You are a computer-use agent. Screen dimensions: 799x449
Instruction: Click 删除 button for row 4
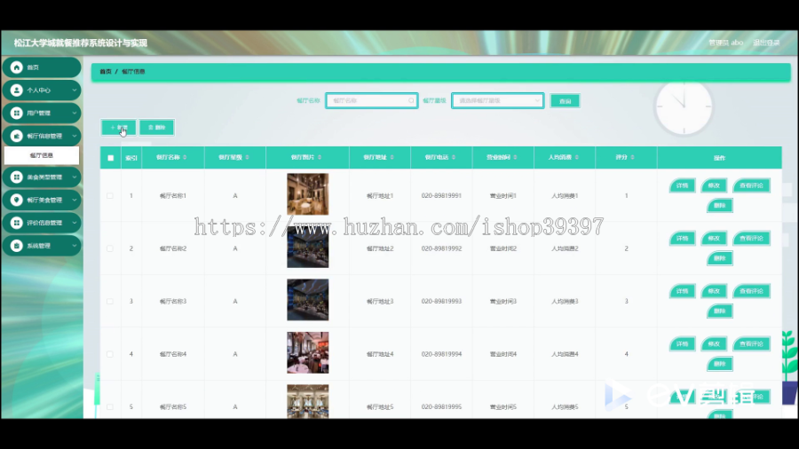pyautogui.click(x=719, y=364)
